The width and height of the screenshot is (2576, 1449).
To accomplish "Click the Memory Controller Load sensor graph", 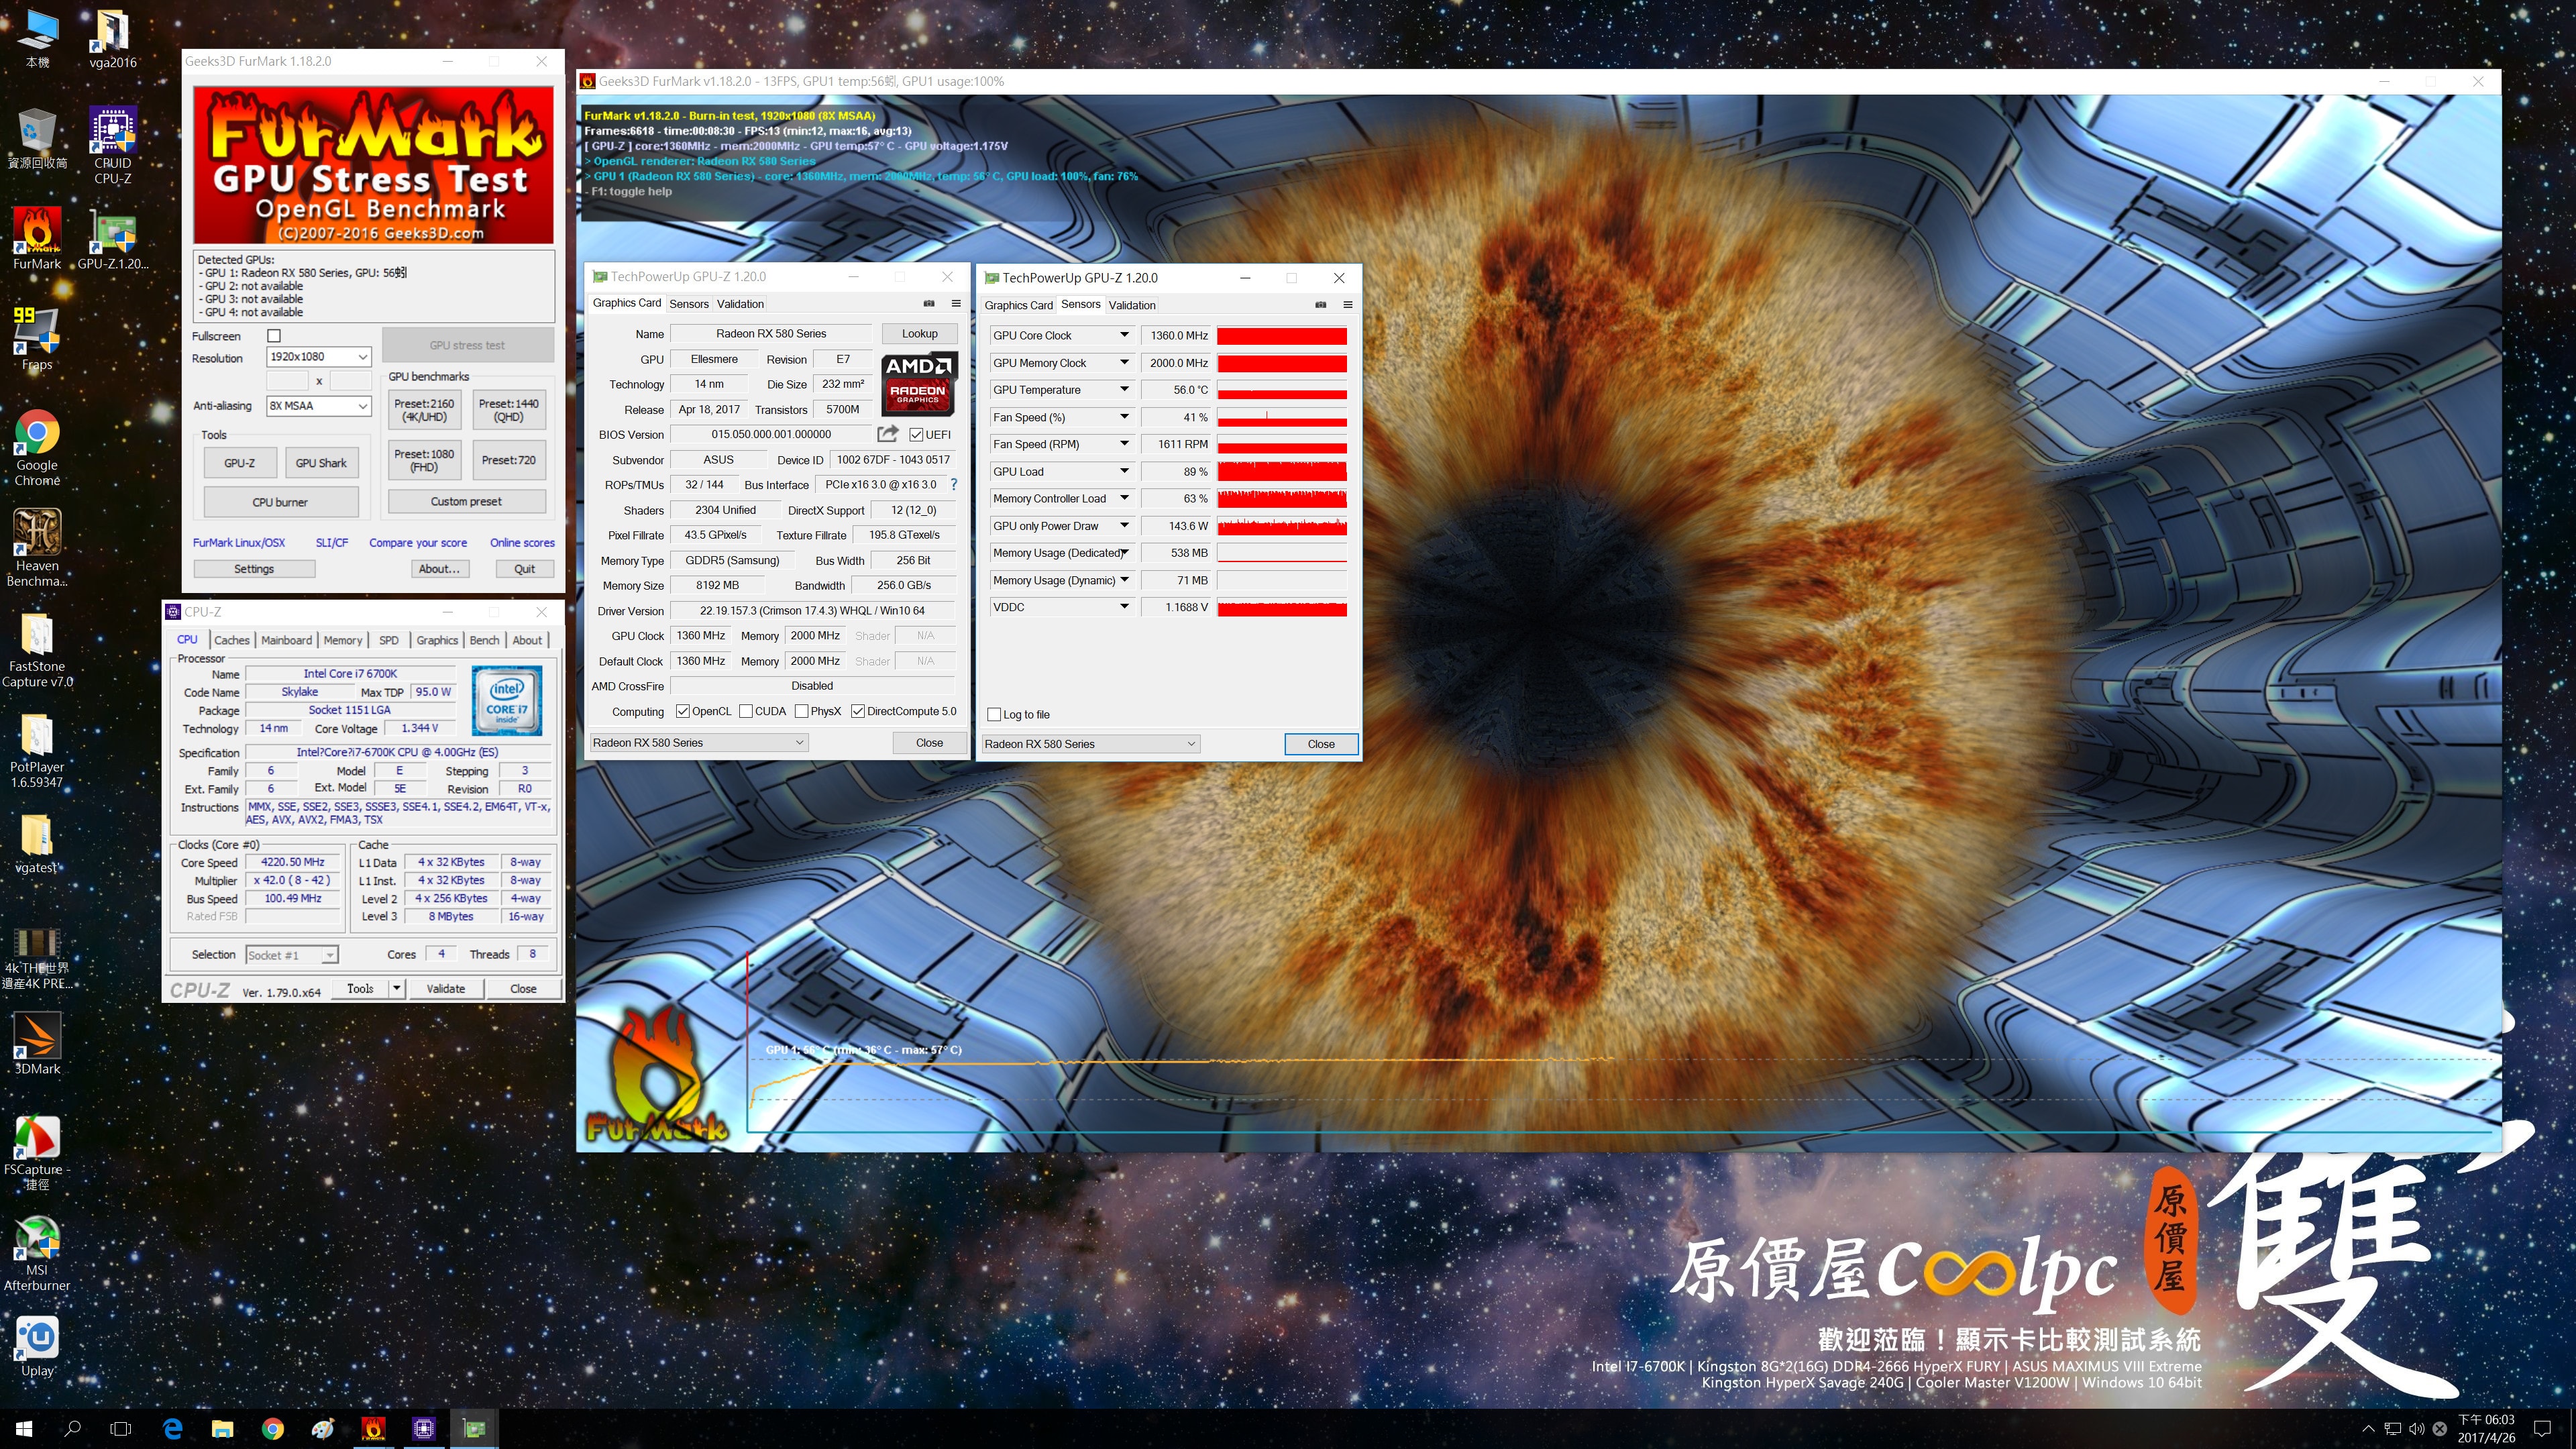I will (x=1282, y=498).
